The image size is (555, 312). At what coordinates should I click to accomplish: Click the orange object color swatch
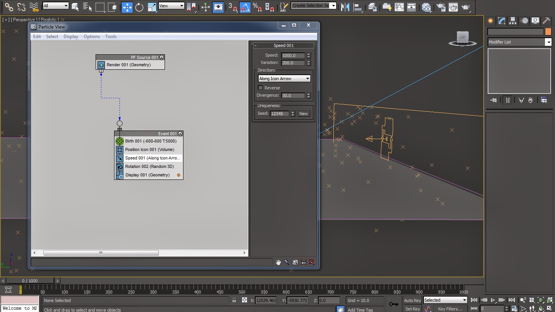(x=548, y=32)
